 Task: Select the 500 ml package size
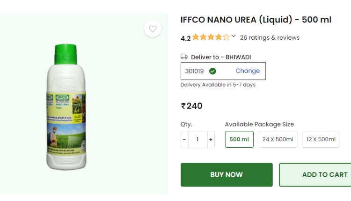(x=239, y=139)
